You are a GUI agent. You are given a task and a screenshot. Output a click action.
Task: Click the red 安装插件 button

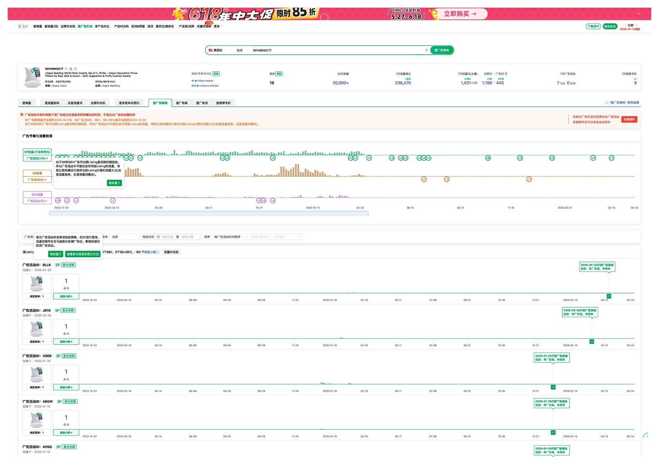[x=629, y=120]
